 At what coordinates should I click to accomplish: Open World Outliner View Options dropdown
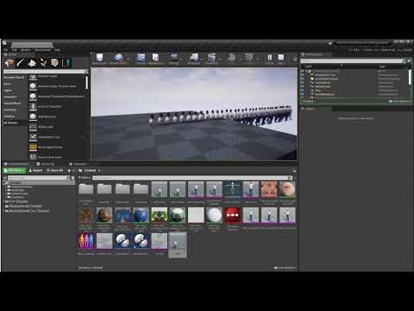click(x=399, y=101)
